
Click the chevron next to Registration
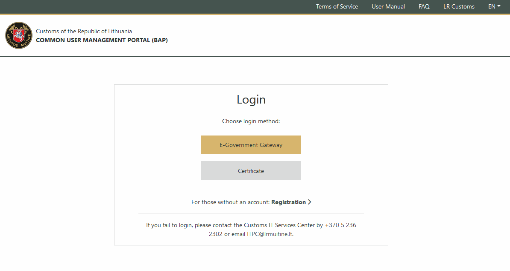[310, 202]
